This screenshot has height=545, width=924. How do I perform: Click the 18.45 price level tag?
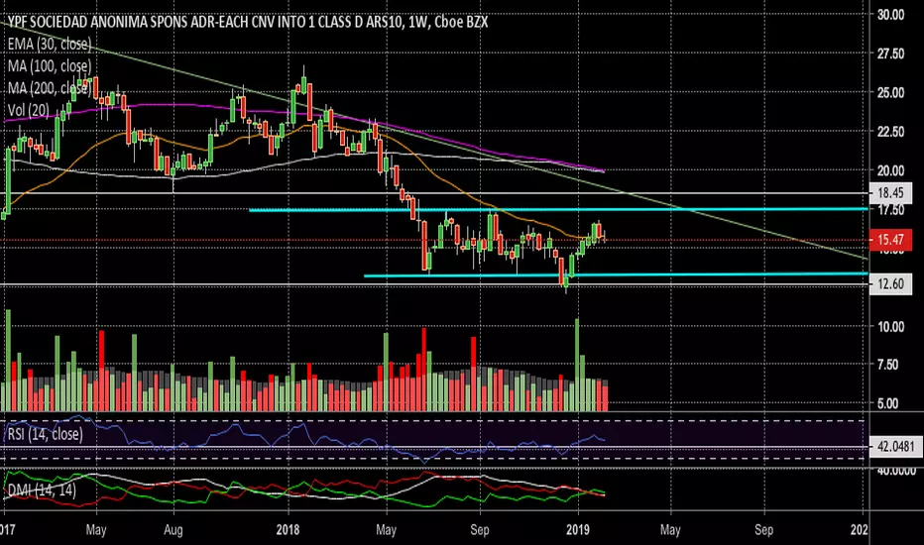[x=890, y=192]
